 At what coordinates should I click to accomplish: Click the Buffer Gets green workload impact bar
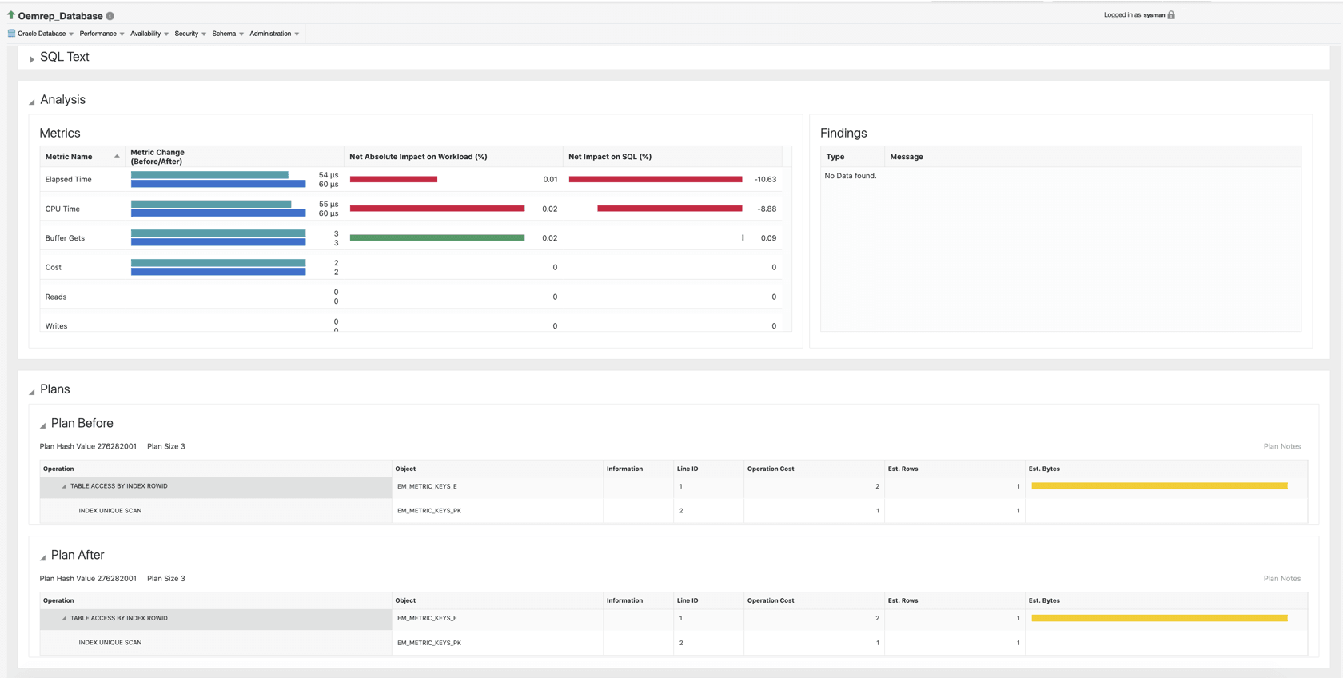pos(437,237)
